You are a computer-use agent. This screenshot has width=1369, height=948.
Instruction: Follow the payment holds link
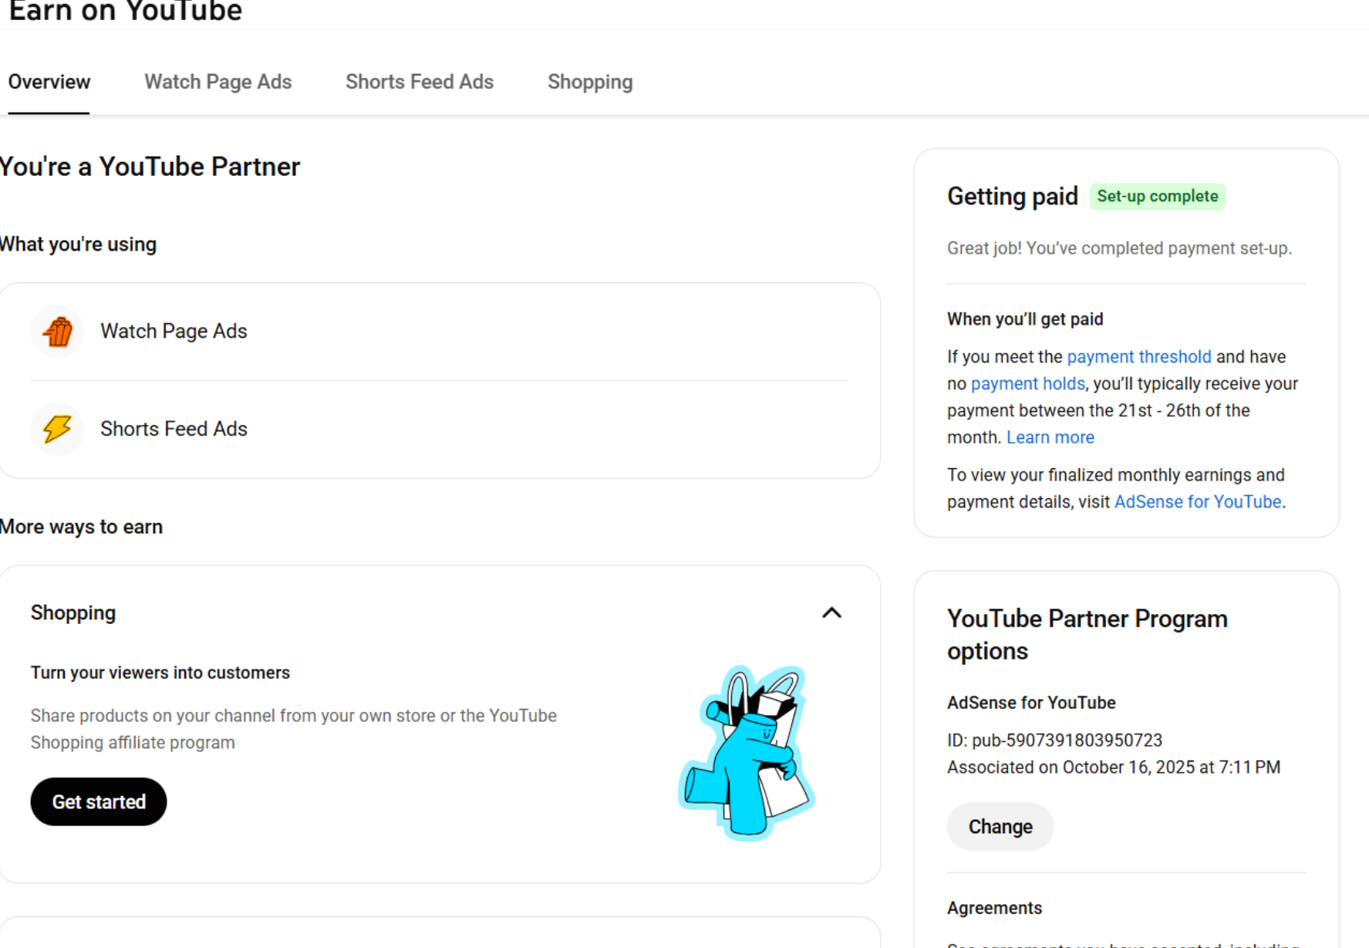click(x=1027, y=384)
